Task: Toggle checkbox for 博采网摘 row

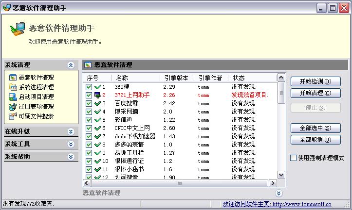Action: point(89,112)
